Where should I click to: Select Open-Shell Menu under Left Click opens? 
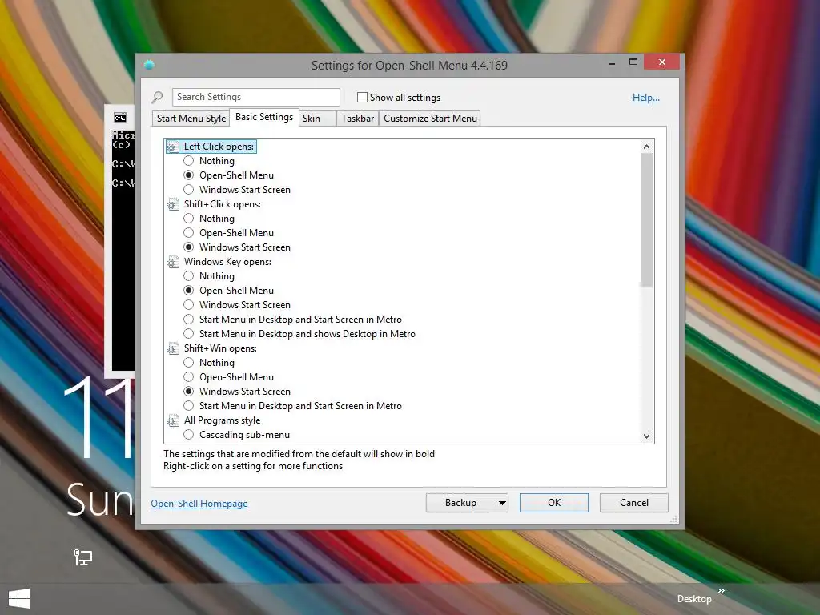(189, 175)
